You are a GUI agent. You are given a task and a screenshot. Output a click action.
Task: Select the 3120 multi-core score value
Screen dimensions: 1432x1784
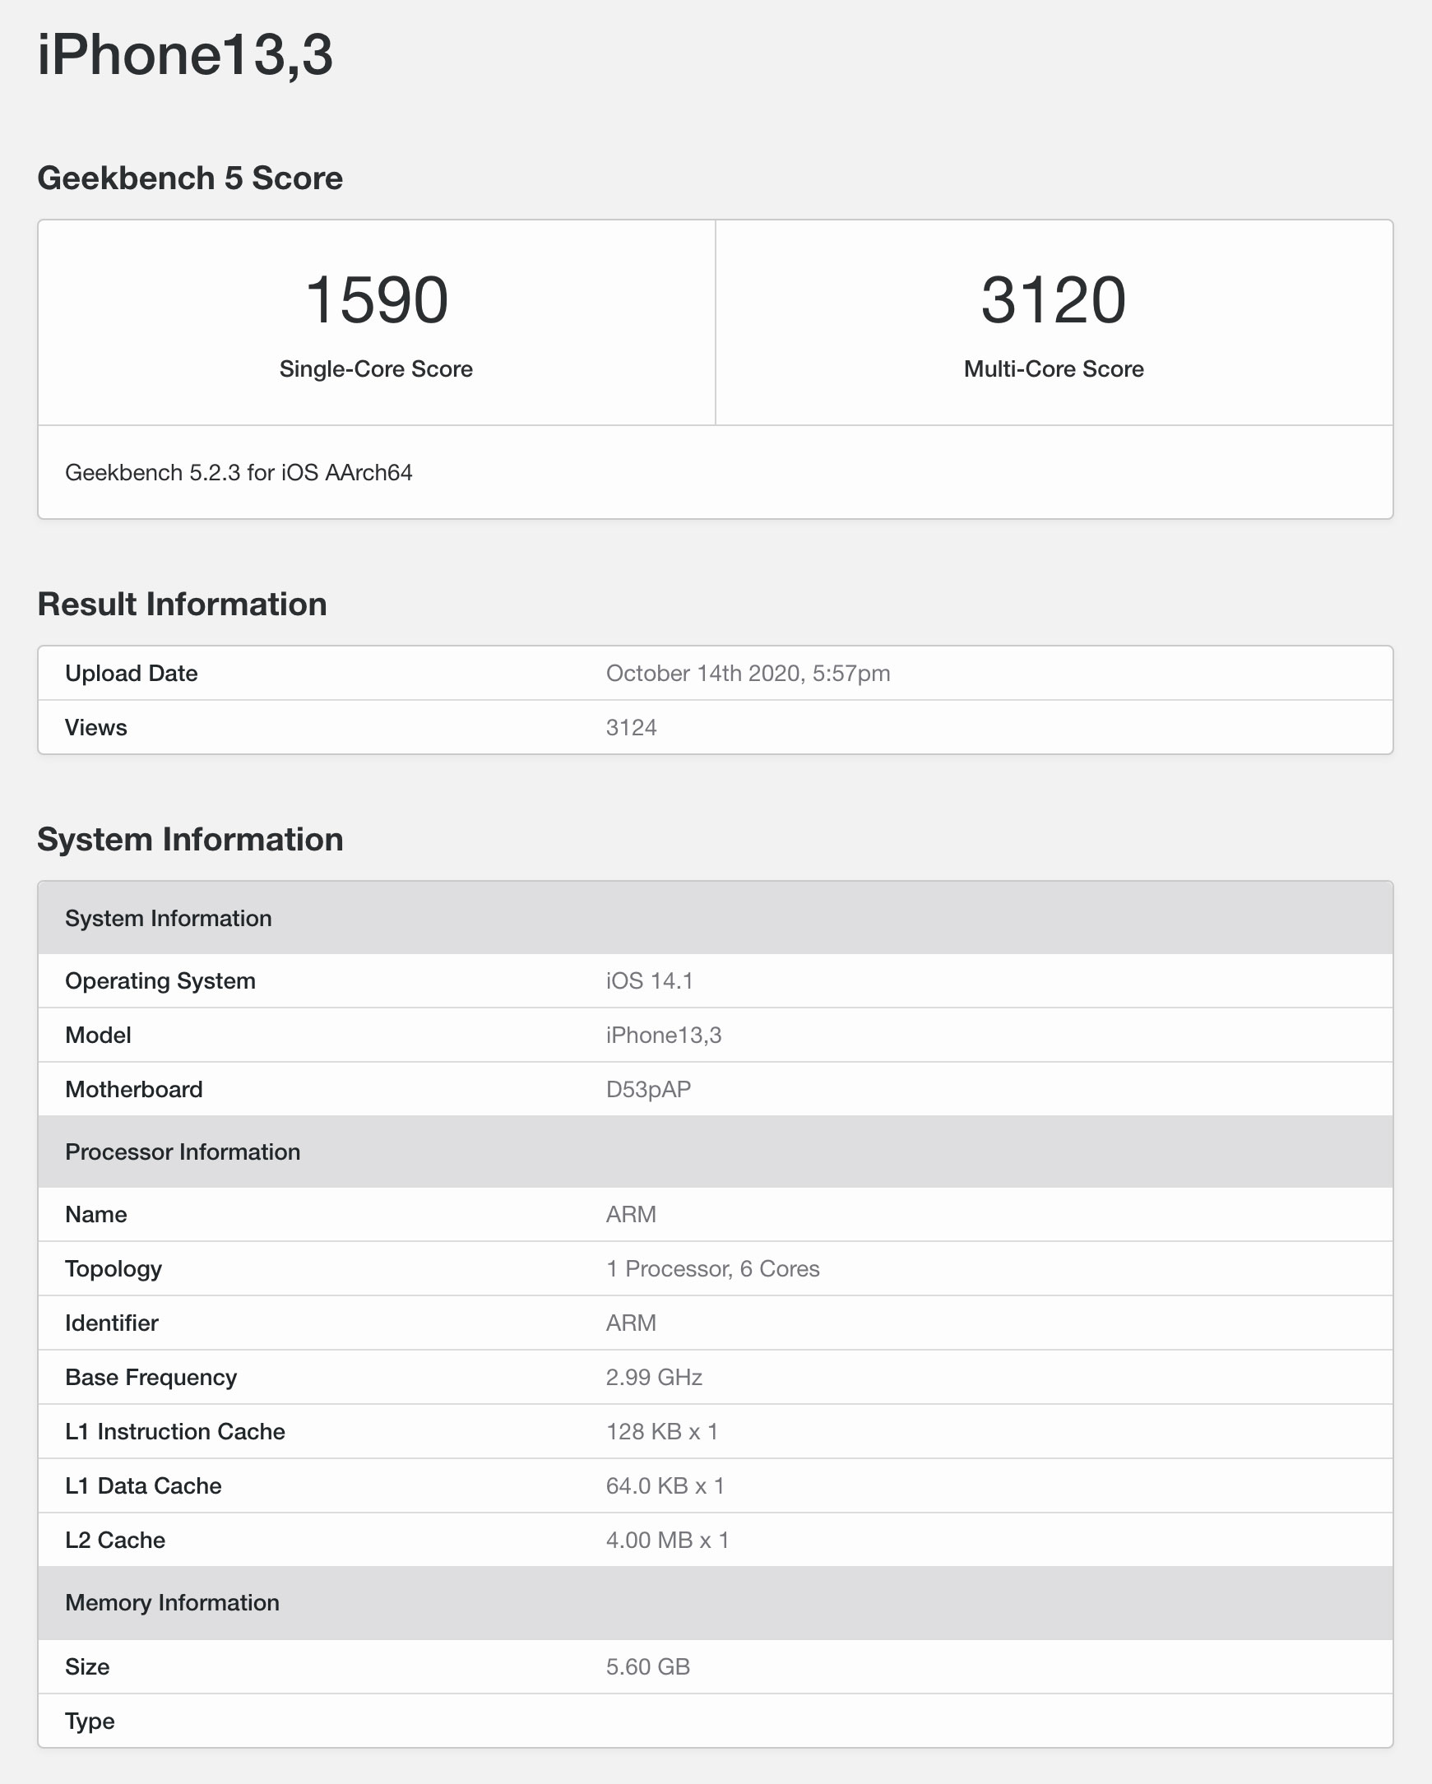(1053, 299)
